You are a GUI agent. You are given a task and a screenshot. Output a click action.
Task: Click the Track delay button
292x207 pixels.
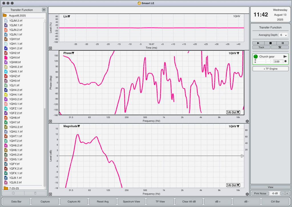click(261, 47)
